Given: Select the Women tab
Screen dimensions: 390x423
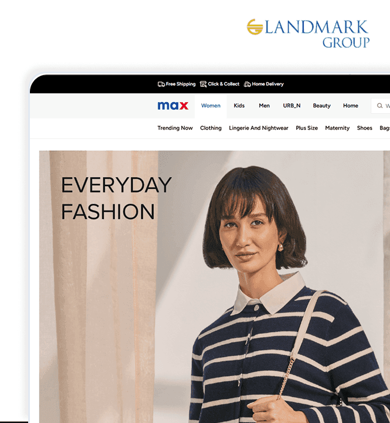Looking at the screenshot, I should (x=211, y=106).
